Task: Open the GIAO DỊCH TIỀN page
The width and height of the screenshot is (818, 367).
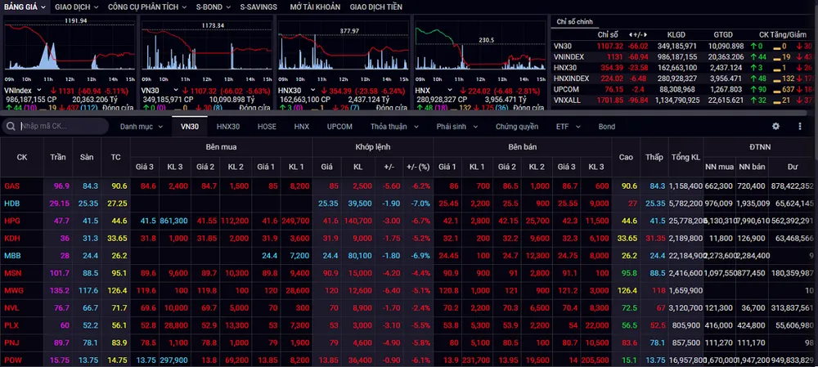Action: [x=376, y=7]
